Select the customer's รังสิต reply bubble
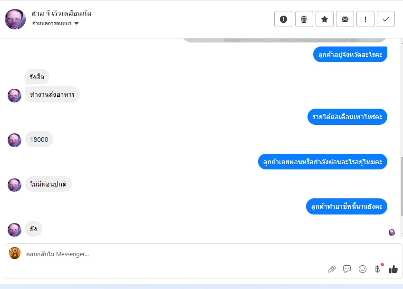 (37, 76)
